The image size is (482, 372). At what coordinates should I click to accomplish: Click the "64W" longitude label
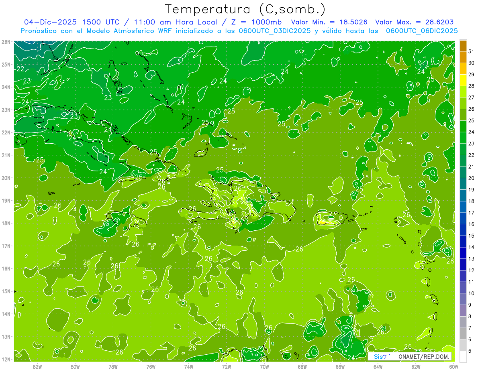[378, 366]
